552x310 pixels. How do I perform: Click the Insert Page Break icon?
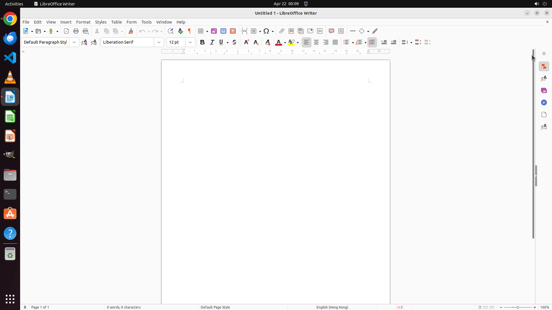tap(244, 31)
